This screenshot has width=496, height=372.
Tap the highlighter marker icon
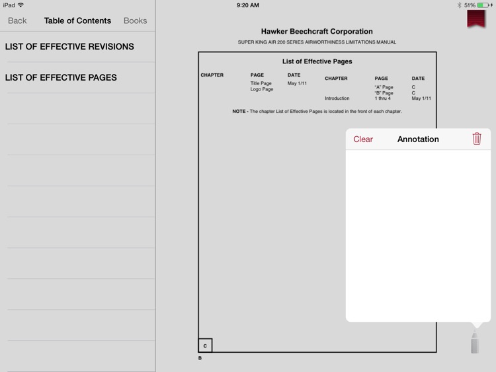point(474,342)
